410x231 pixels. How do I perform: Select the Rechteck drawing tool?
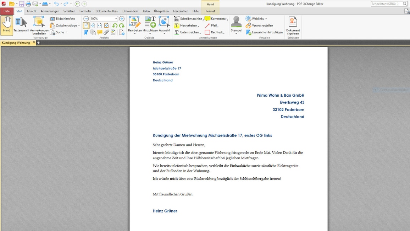[x=216, y=32]
